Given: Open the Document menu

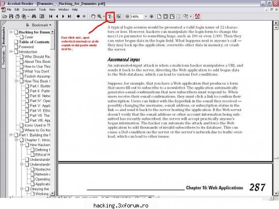Looking at the screenshot, I should [29, 10].
